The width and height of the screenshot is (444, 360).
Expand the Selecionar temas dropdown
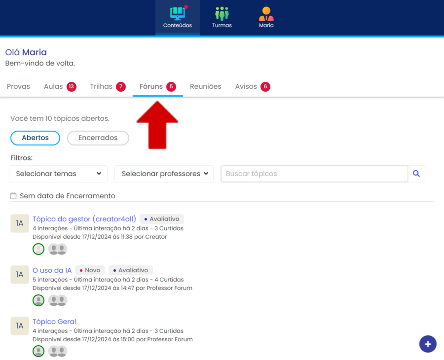58,174
